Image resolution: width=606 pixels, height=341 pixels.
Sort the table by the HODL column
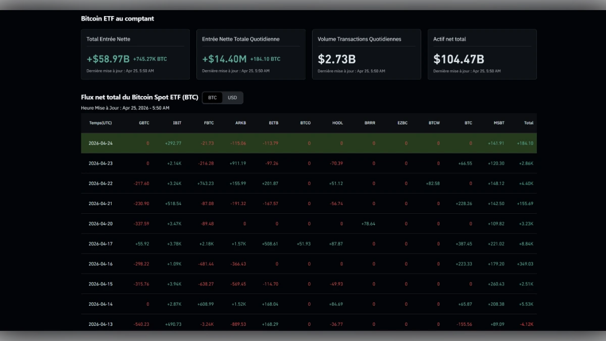click(337, 123)
